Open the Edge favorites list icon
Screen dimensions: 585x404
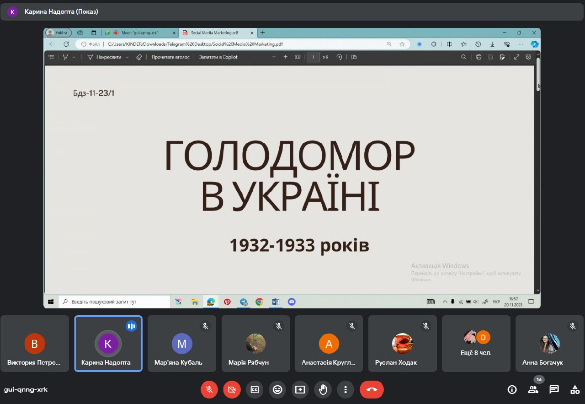pyautogui.click(x=464, y=44)
